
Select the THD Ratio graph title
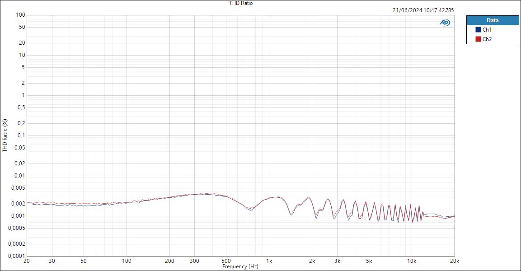click(x=240, y=3)
